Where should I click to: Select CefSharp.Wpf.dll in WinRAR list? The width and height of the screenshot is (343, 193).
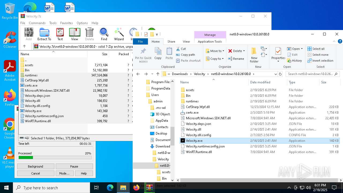coord(37,80)
